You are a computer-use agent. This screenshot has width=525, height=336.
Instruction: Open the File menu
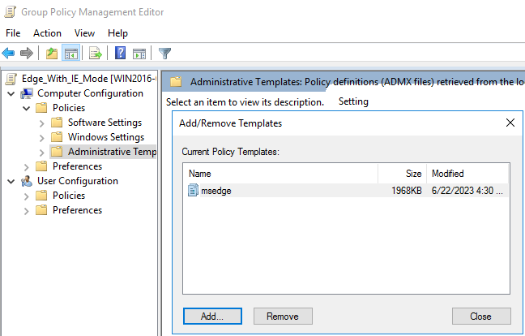(x=13, y=33)
